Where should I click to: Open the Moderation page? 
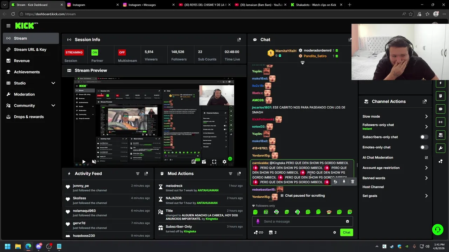(x=31, y=94)
